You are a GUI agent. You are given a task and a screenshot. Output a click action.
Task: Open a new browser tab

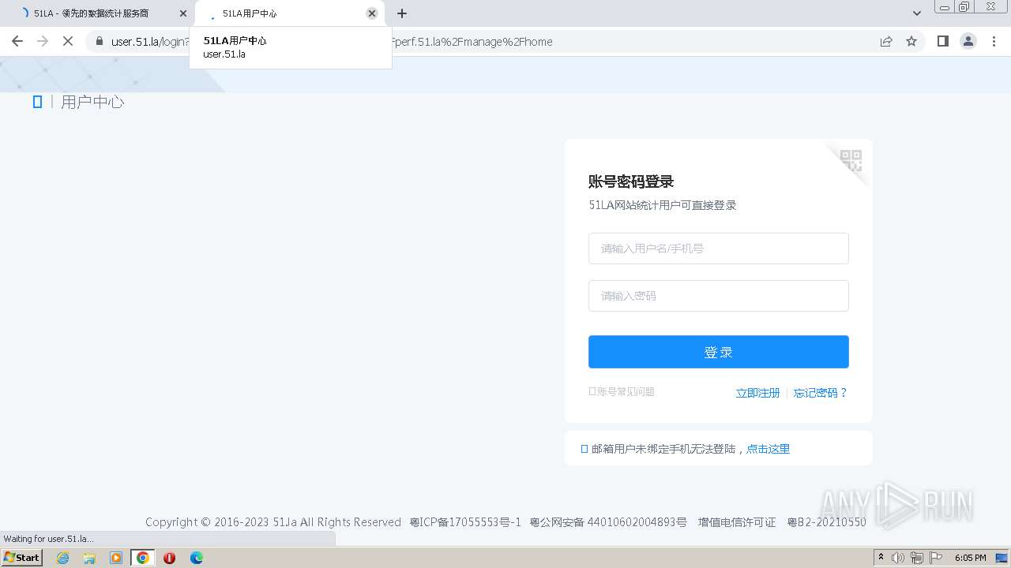tap(402, 13)
